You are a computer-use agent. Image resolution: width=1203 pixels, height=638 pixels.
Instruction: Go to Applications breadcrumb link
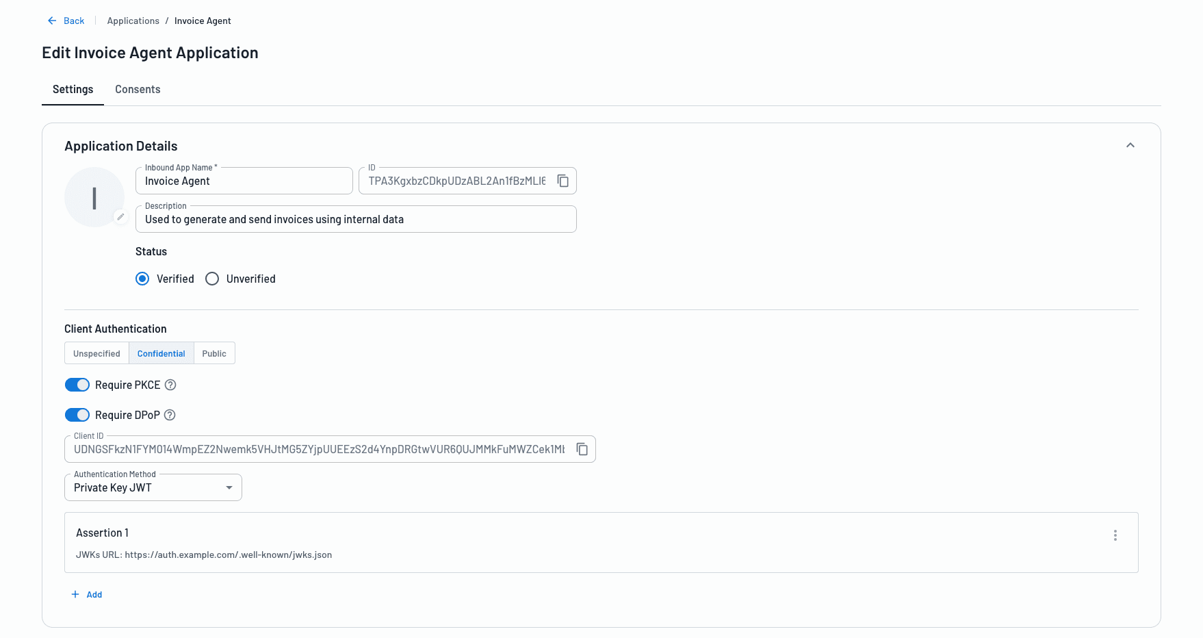pyautogui.click(x=133, y=21)
